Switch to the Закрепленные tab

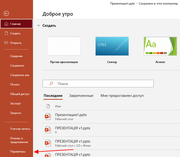click(x=81, y=96)
